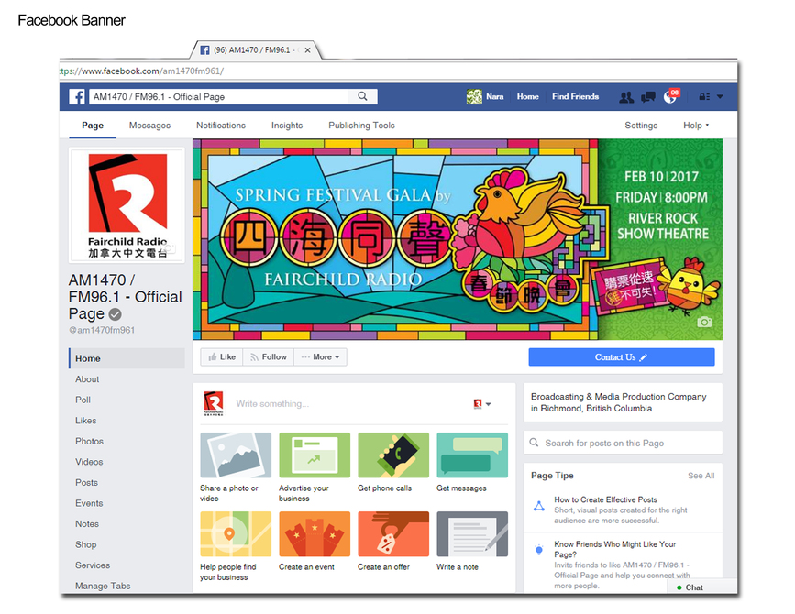Open the Nara profile avatar

pos(474,96)
